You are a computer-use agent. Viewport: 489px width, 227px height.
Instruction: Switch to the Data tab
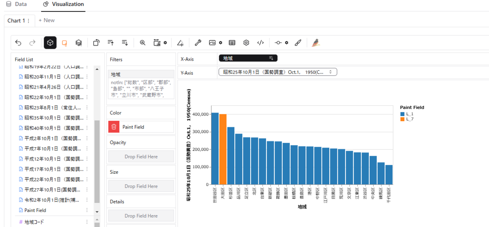coord(16,4)
